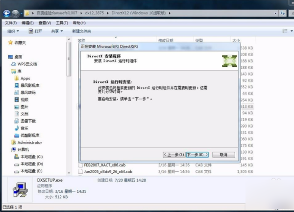Screen dimensions: 294x212
Task: Open the 图片 library
Action: click(x=24, y=107)
